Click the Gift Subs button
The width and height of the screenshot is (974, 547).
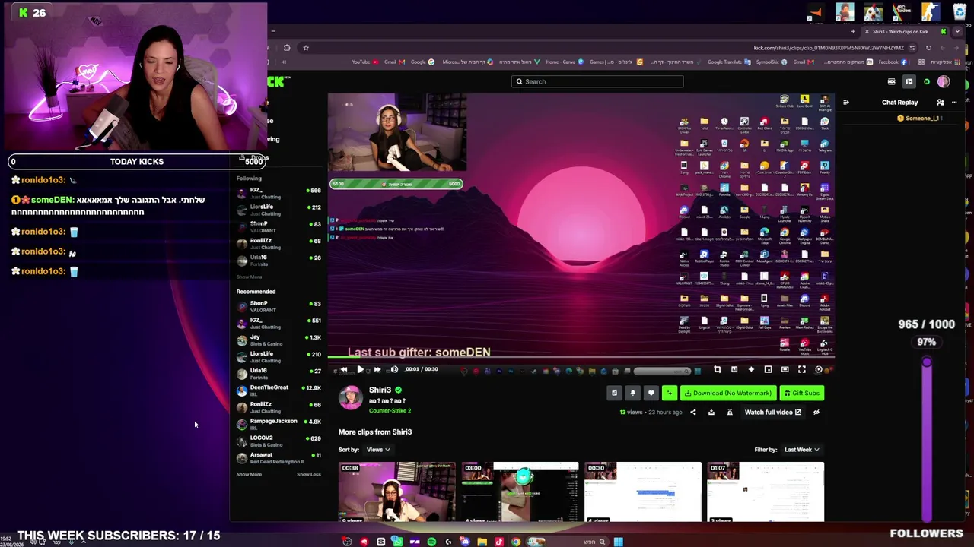(x=801, y=393)
